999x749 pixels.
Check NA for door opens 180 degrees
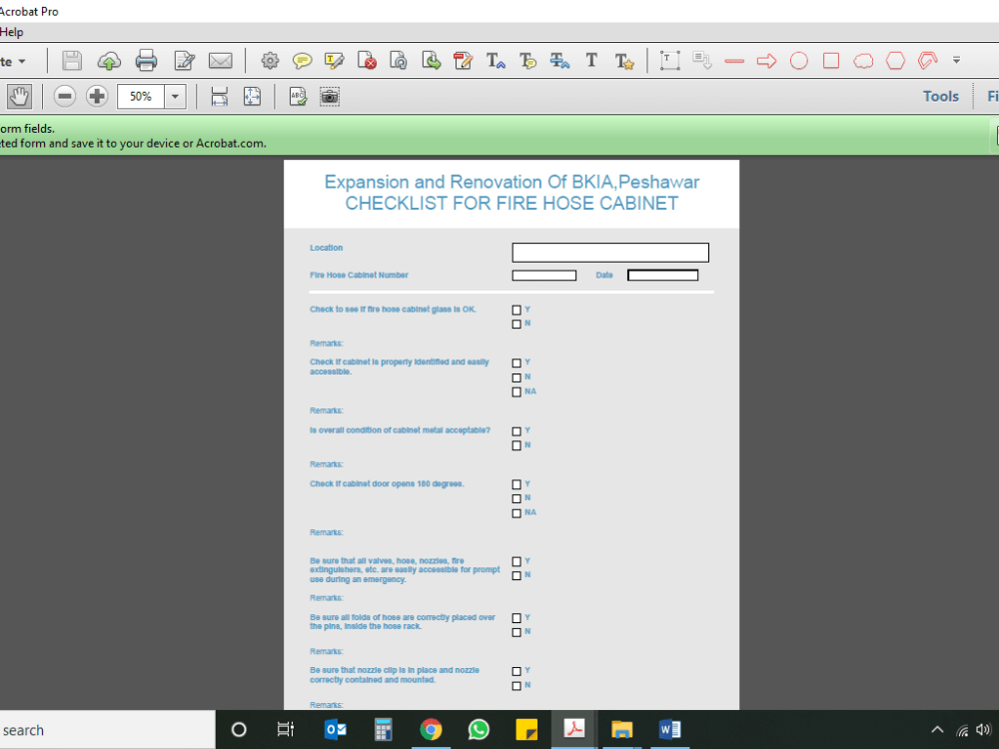(516, 513)
